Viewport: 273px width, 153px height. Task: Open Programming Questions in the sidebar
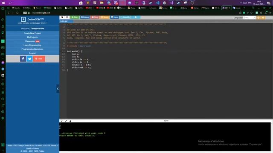point(32,49)
